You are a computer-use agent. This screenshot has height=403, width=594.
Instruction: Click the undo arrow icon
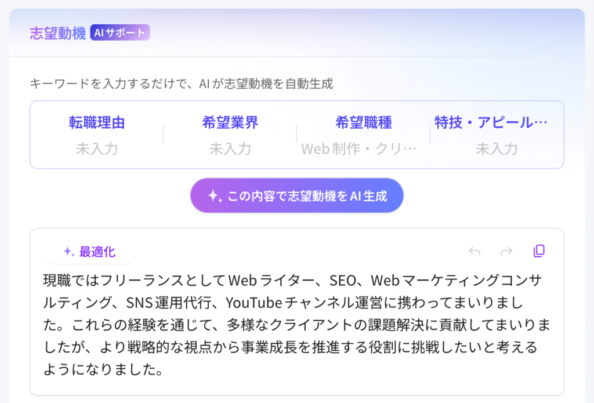pos(475,251)
